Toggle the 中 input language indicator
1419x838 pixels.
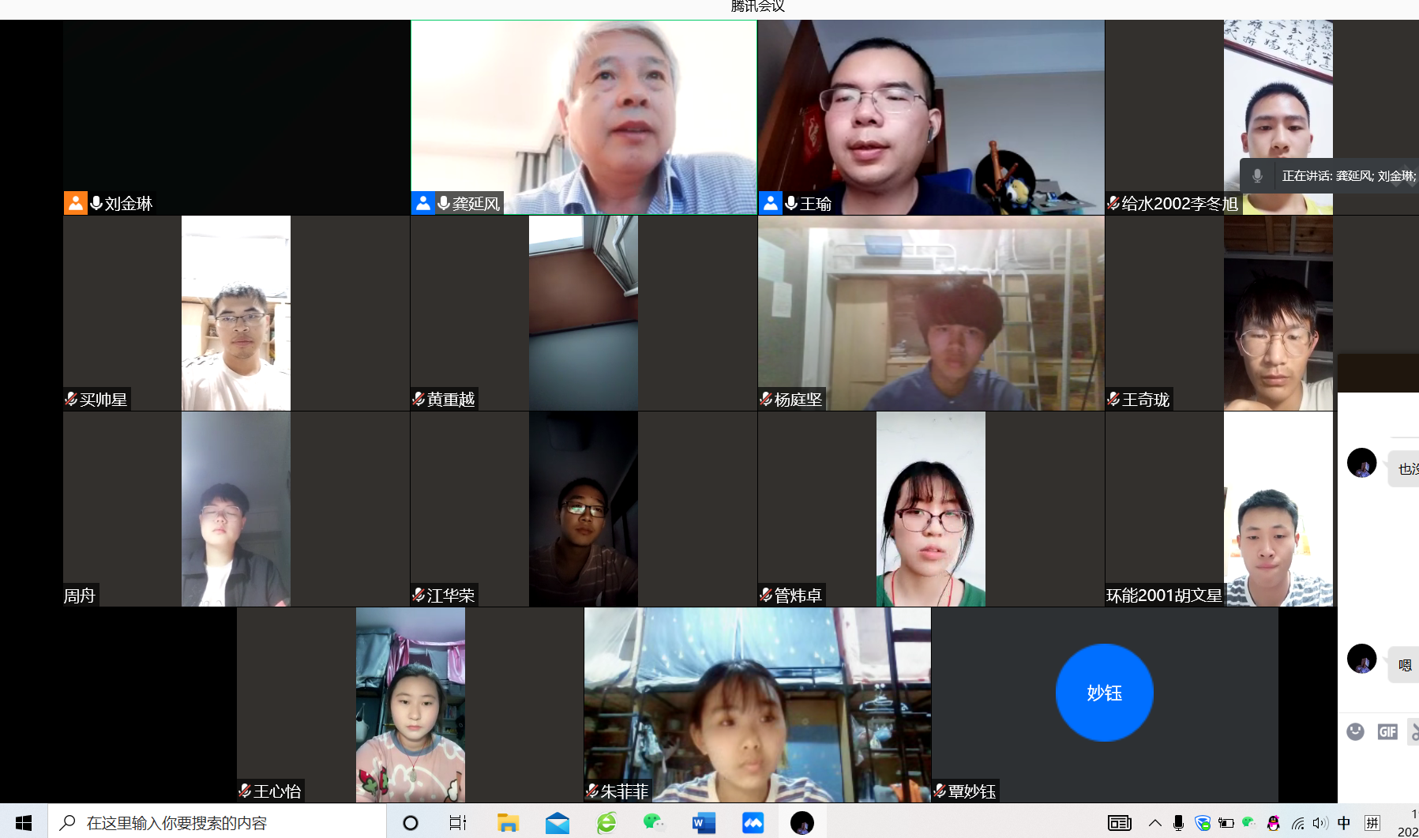(x=1344, y=823)
